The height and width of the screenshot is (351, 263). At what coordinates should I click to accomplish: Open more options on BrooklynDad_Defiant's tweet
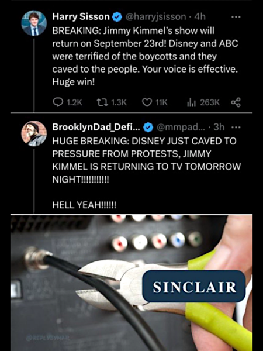[x=236, y=128]
